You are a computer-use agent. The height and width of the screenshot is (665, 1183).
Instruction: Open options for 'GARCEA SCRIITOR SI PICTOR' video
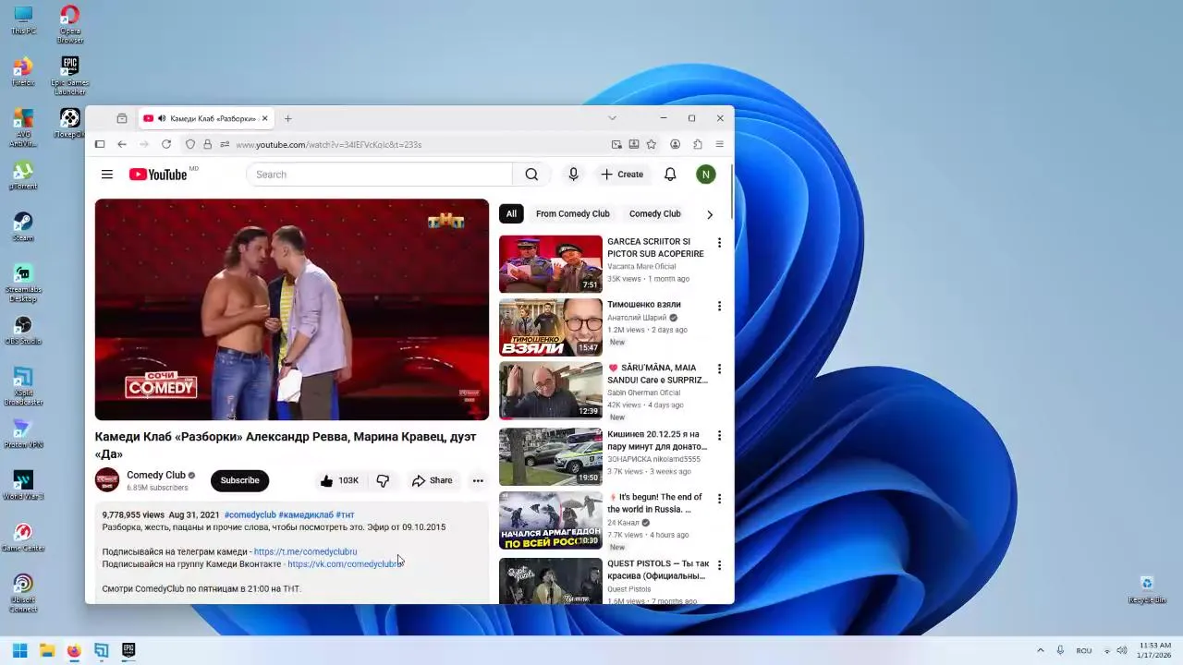[x=719, y=243]
